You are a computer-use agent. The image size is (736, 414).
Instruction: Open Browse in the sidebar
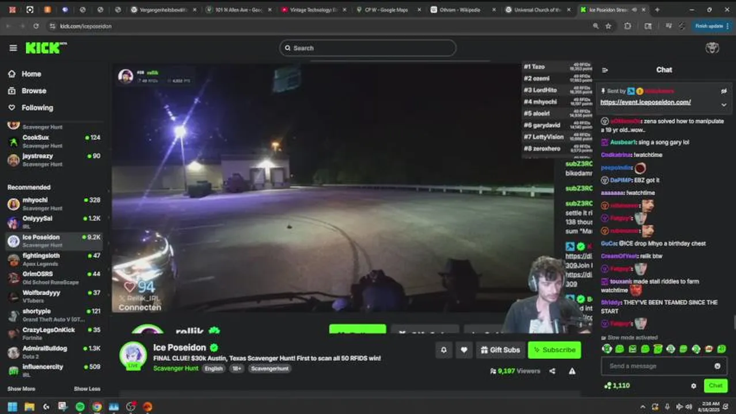pos(26,91)
